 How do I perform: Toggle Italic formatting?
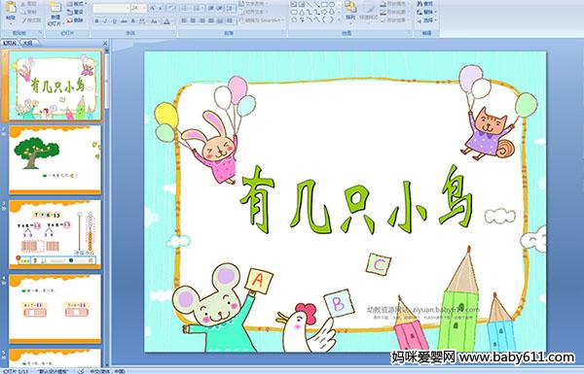[105, 21]
